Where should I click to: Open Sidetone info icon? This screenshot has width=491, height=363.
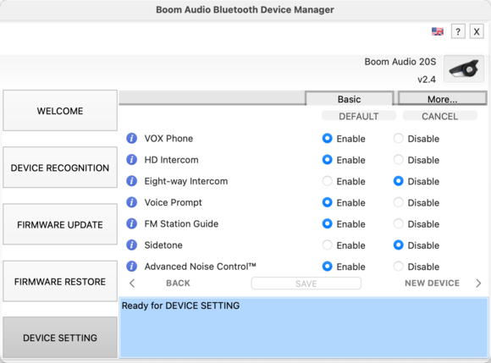point(131,245)
